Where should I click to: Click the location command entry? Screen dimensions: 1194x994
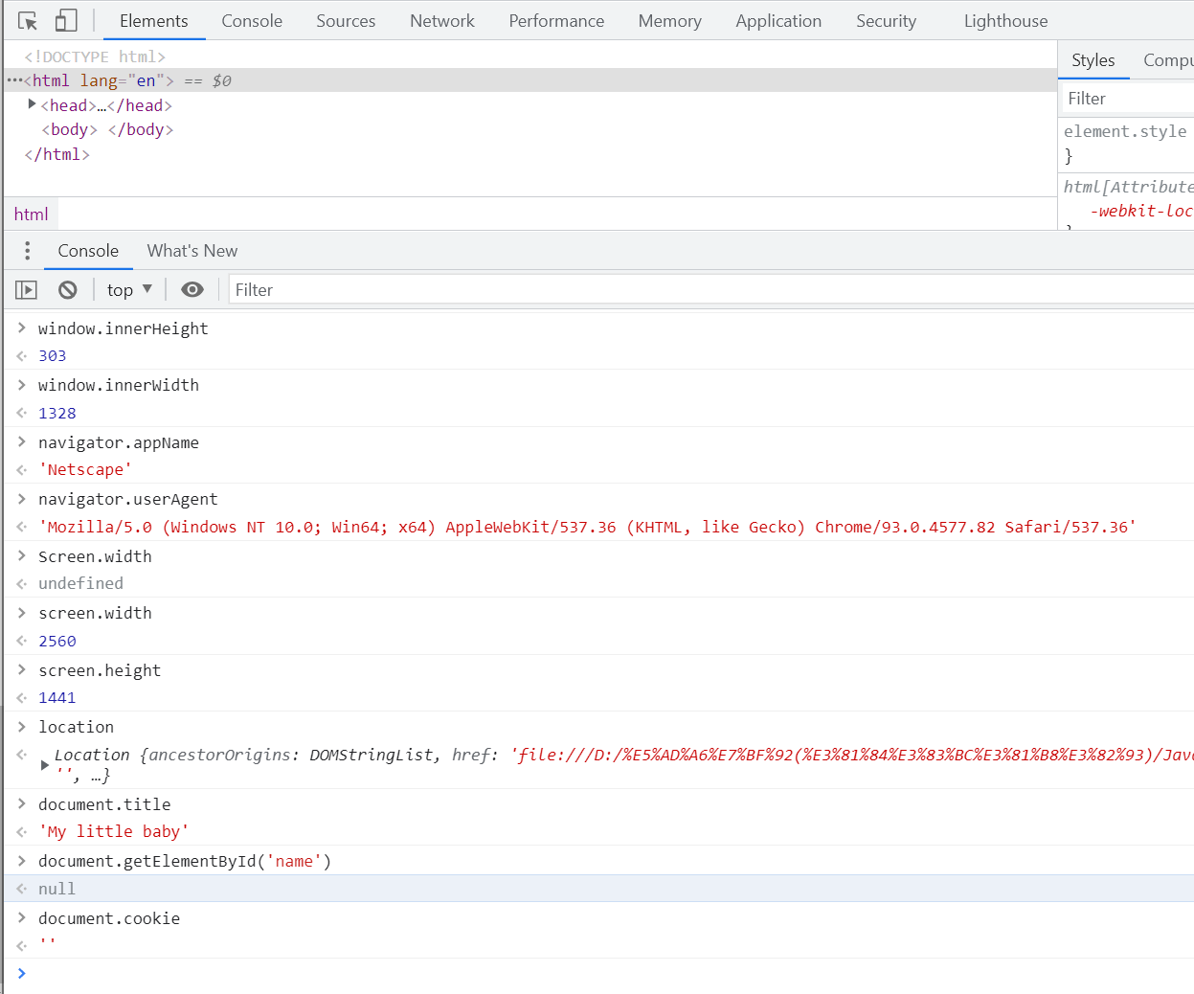(76, 727)
